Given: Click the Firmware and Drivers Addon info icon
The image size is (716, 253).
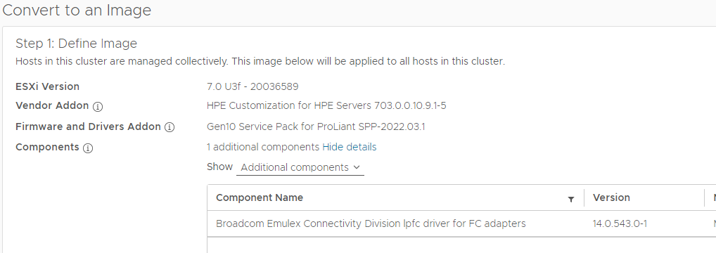Looking at the screenshot, I should pyautogui.click(x=170, y=127).
